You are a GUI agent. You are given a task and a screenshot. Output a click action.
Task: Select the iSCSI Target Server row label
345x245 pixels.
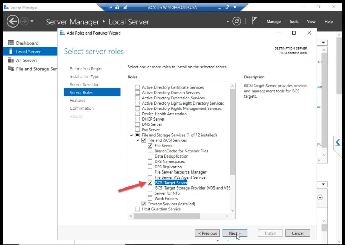tap(171, 183)
